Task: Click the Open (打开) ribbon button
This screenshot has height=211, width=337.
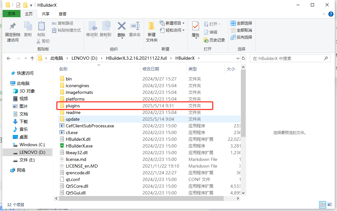Action: point(212,24)
